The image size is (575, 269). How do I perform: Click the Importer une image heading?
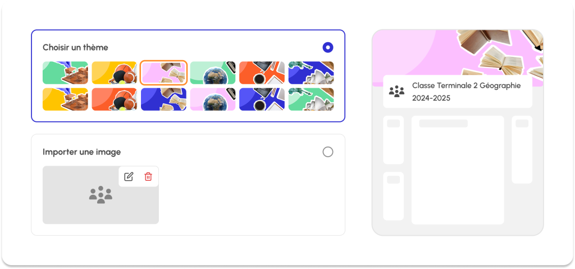pos(82,152)
